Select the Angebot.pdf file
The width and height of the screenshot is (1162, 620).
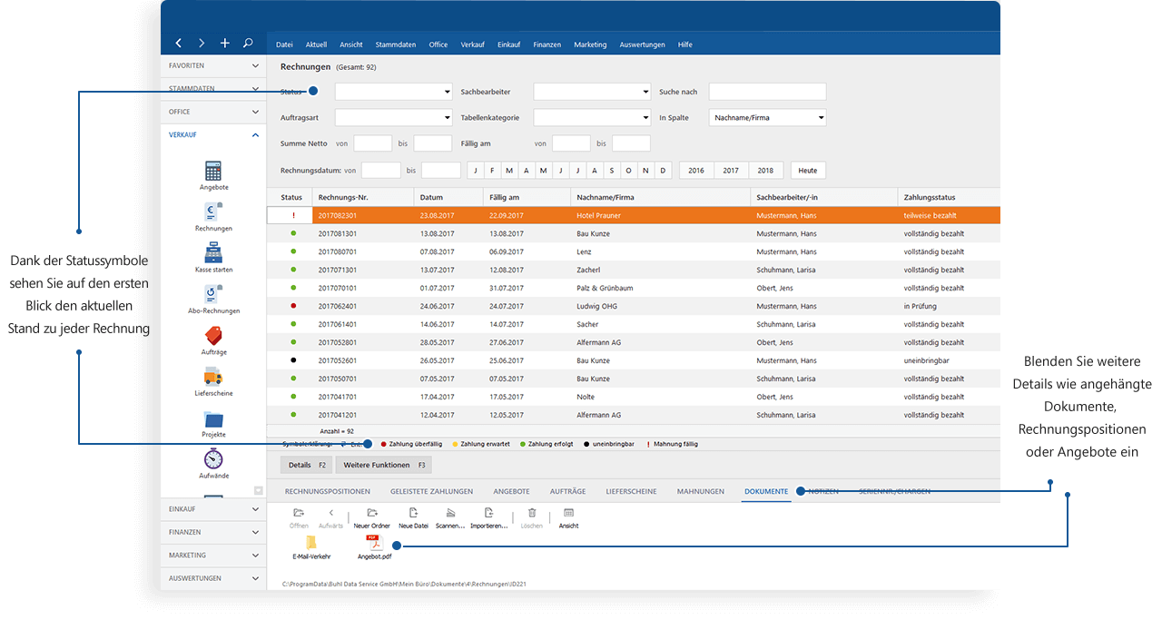pyautogui.click(x=374, y=547)
